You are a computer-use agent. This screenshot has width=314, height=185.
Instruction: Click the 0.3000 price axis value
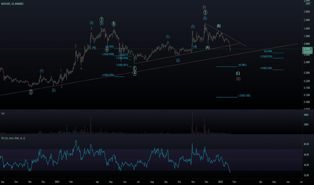click(307, 73)
